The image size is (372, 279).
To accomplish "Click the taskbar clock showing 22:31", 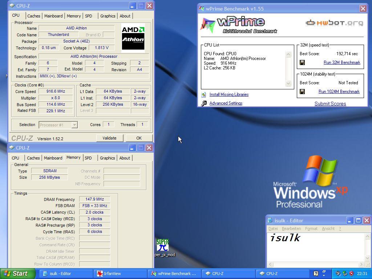I will point(362,274).
